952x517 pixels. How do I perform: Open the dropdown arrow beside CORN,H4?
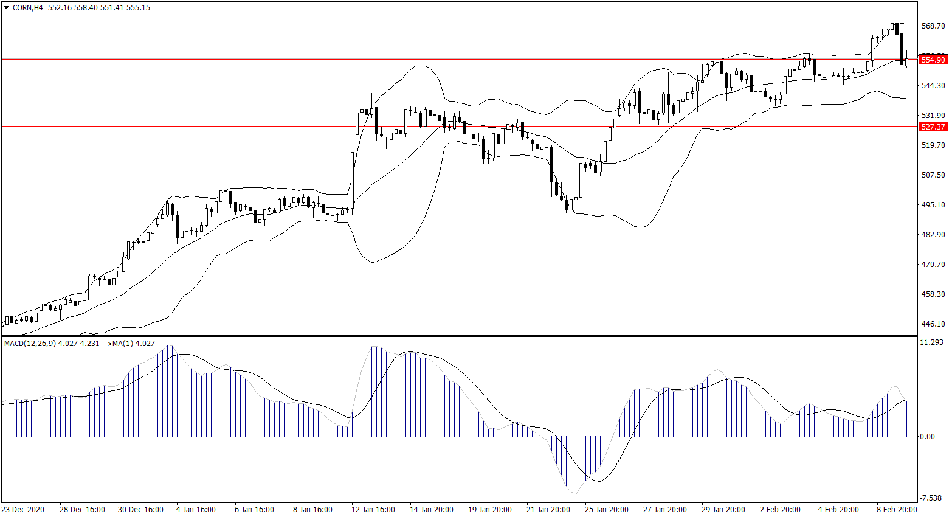click(7, 8)
